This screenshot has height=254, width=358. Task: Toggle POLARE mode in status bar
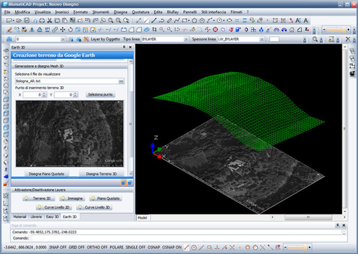[116, 247]
